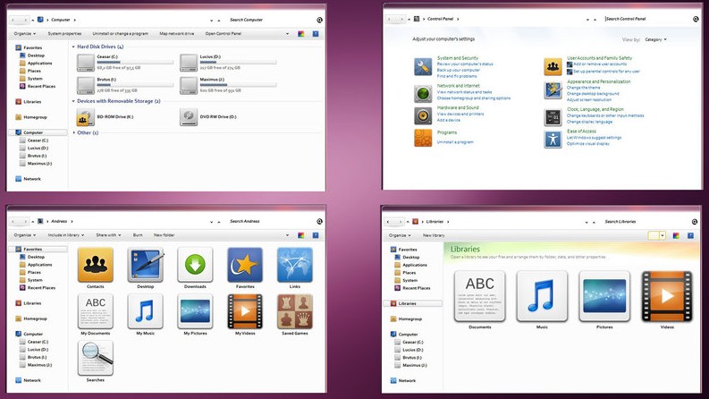
Task: Click the System and Security wrench icon
Action: tap(423, 67)
